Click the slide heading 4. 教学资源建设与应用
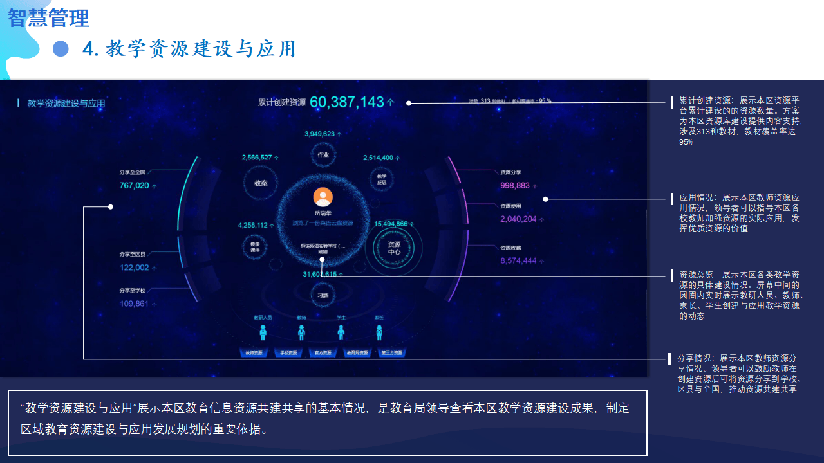The image size is (824, 463). pyautogui.click(x=189, y=49)
